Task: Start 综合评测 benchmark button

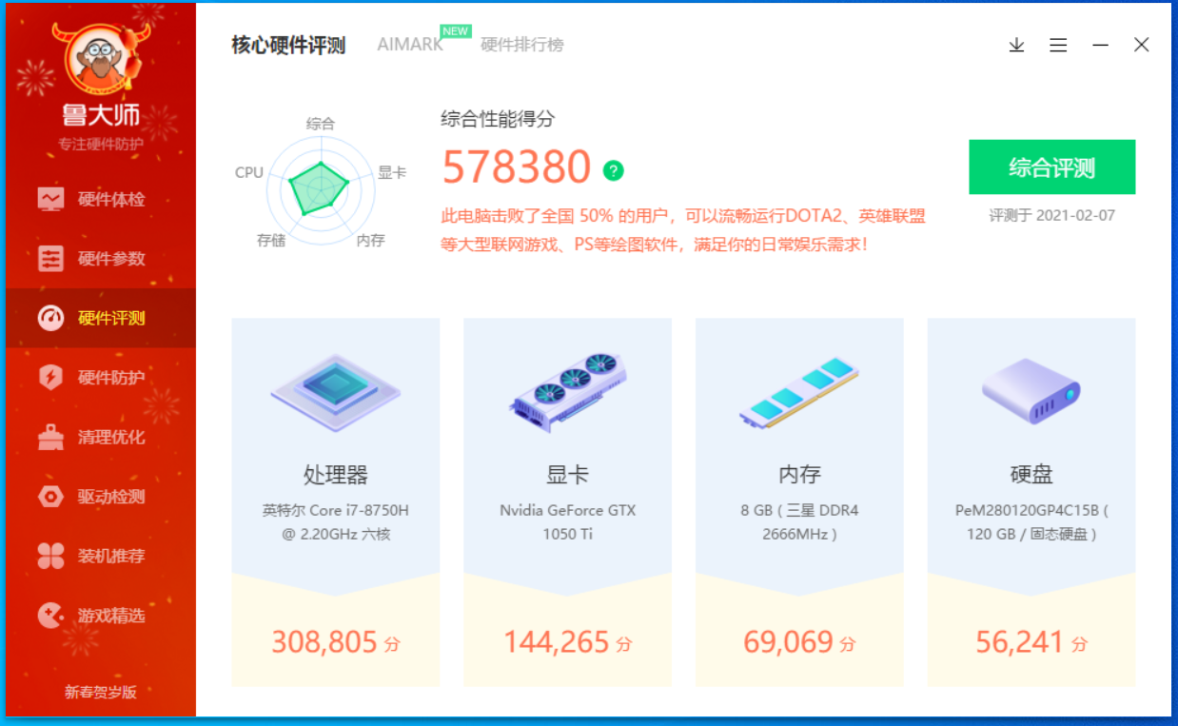Action: pyautogui.click(x=1051, y=167)
